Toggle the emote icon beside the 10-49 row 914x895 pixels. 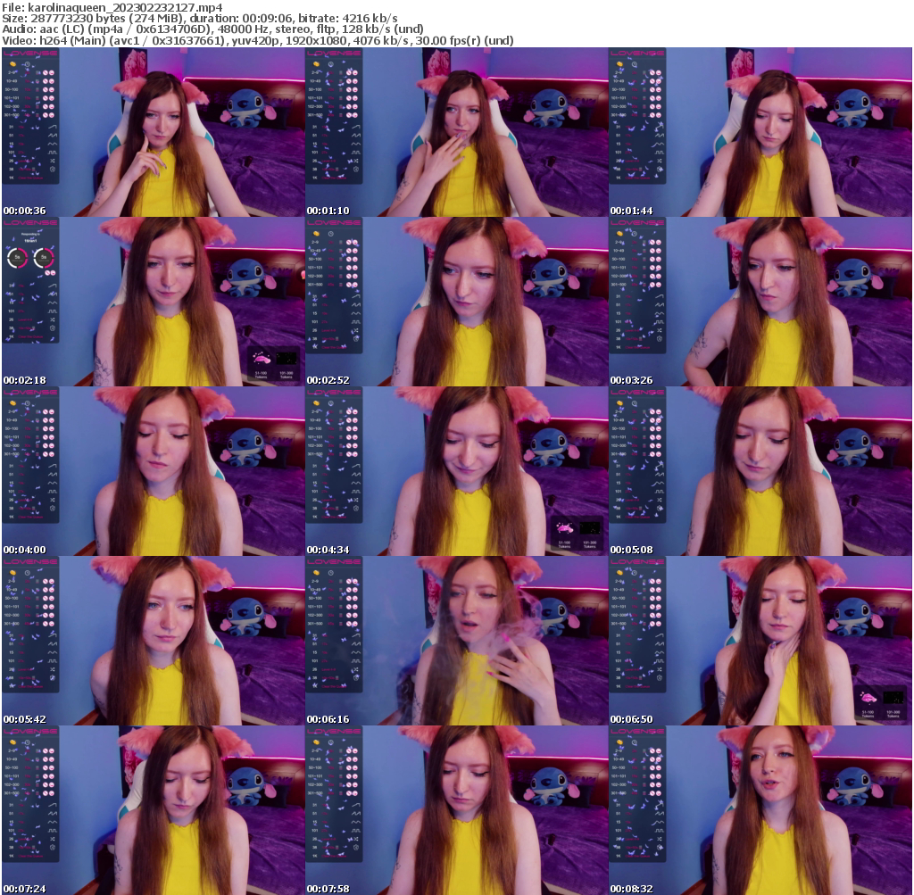[x=51, y=81]
